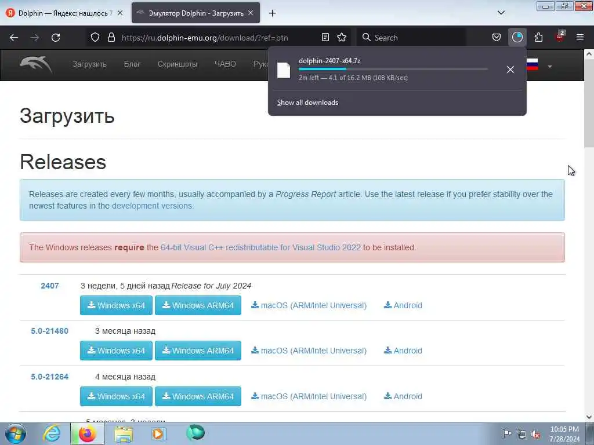Click the network tray icon
594x445 pixels.
coord(521,435)
